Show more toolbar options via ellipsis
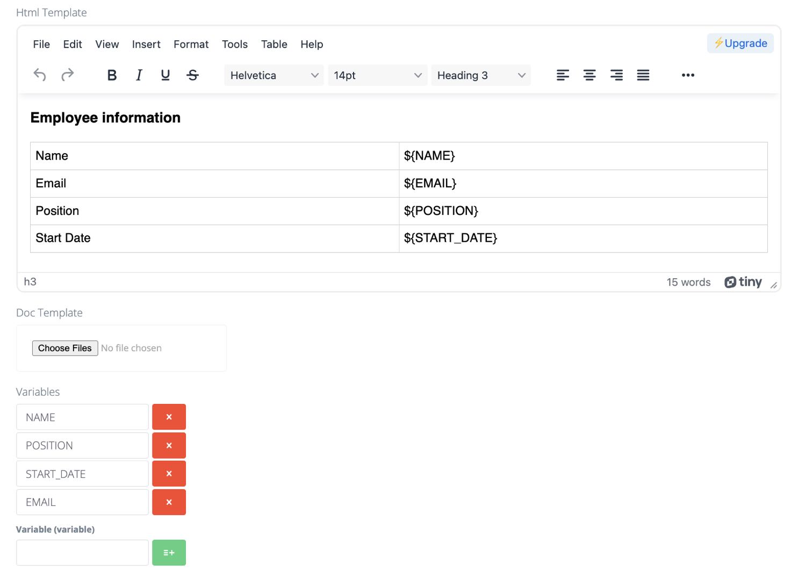Viewport: 798px width, 580px height. pos(688,75)
